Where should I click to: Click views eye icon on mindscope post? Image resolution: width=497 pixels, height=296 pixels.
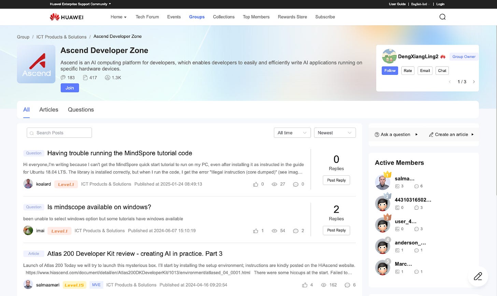point(274,231)
